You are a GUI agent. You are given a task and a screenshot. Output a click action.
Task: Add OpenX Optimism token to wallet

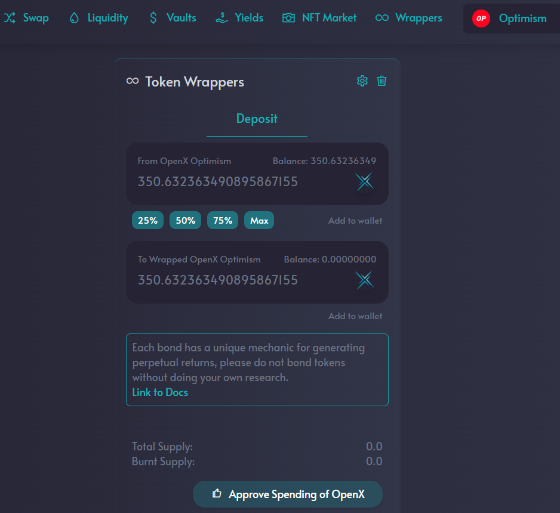coord(355,221)
